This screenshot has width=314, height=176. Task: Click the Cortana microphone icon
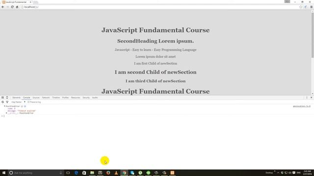pos(61,173)
